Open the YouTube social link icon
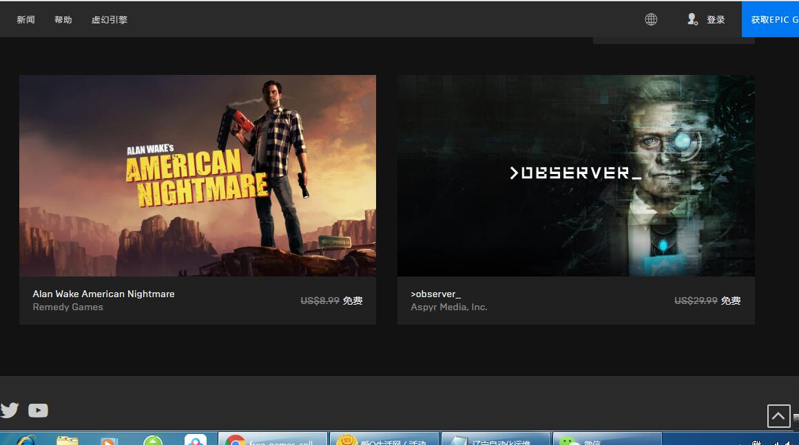Image resolution: width=799 pixels, height=445 pixels. [38, 411]
